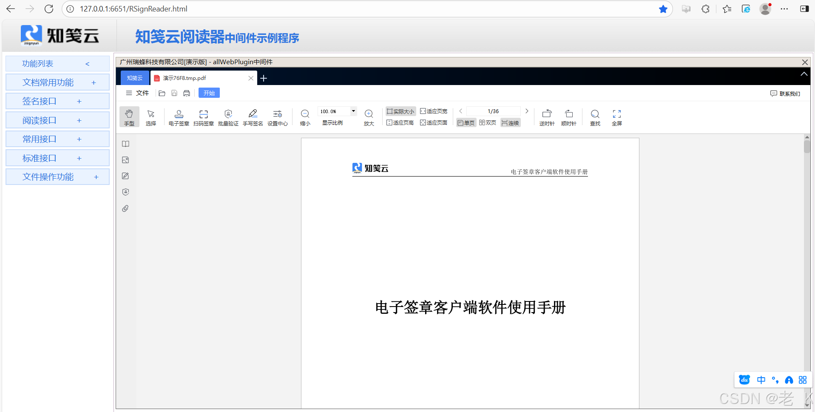Open the attachments paperclip panel
The width and height of the screenshot is (815, 412).
[x=125, y=208]
